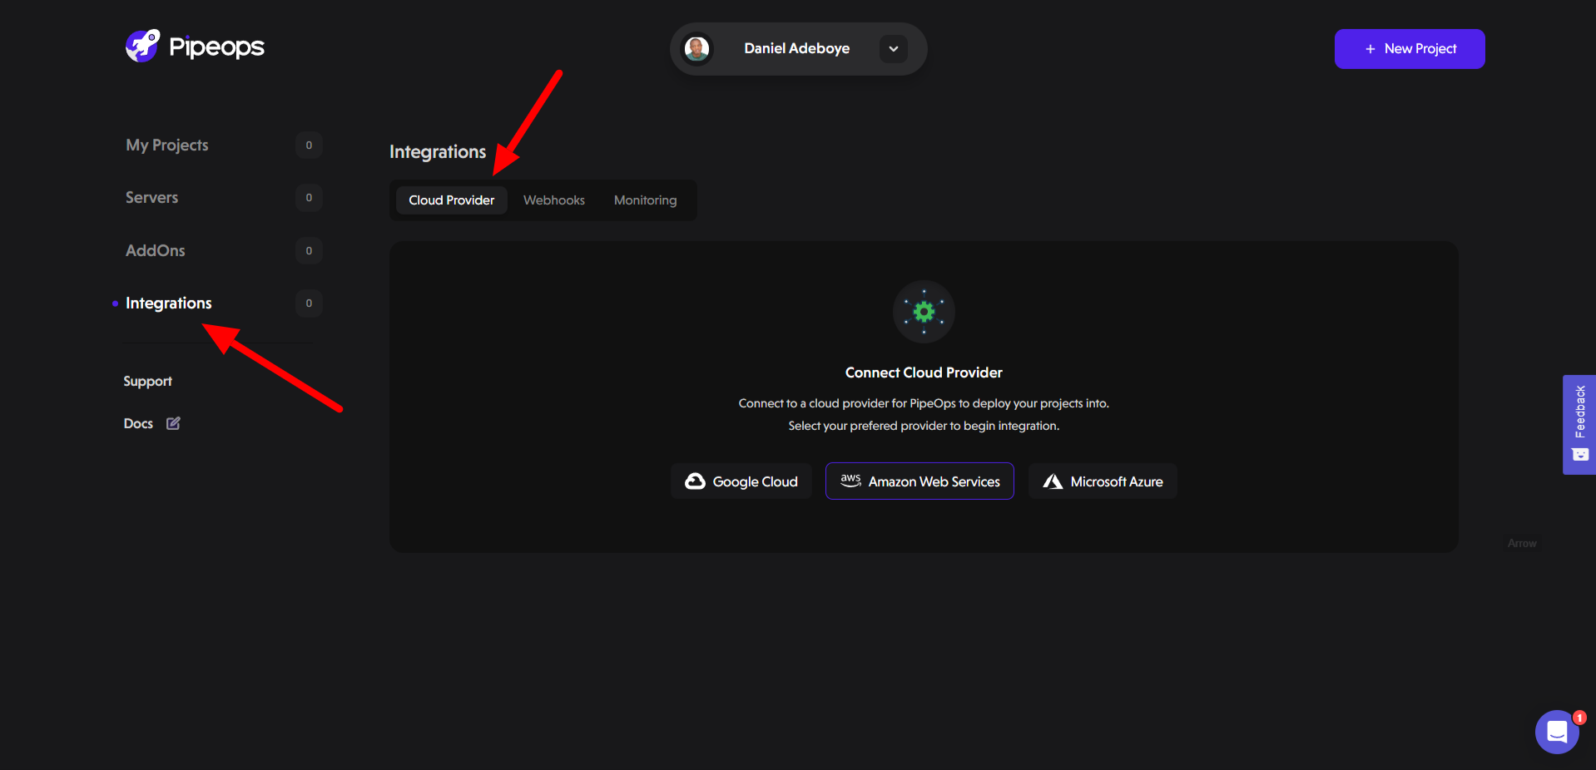Expand the account dropdown chevron
The height and width of the screenshot is (770, 1596).
(x=893, y=49)
